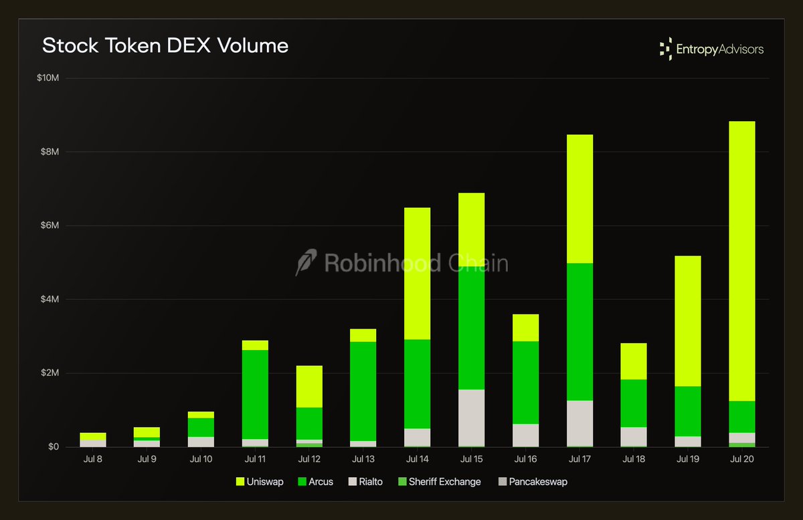Click the Jul 11 axis label

tap(255, 460)
